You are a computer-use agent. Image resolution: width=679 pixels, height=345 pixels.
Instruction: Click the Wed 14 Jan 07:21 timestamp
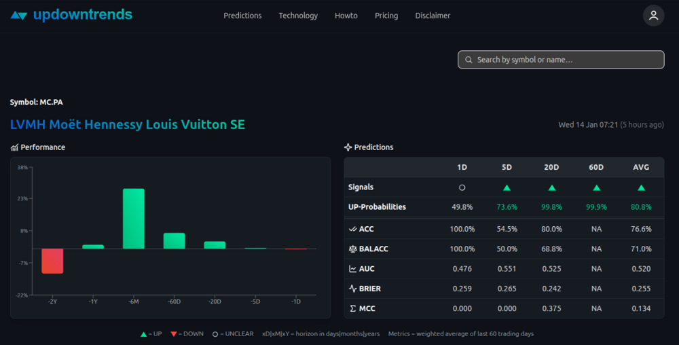[x=588, y=125]
